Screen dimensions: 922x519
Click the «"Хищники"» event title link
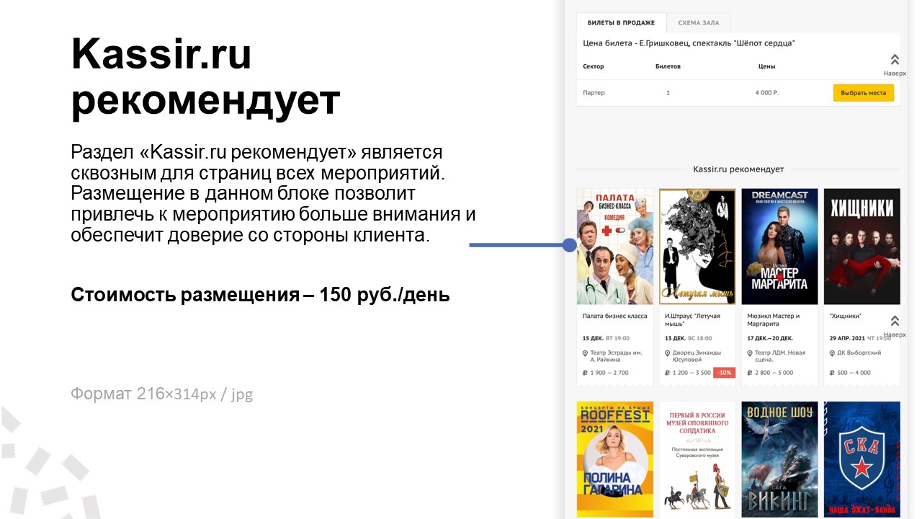846,316
